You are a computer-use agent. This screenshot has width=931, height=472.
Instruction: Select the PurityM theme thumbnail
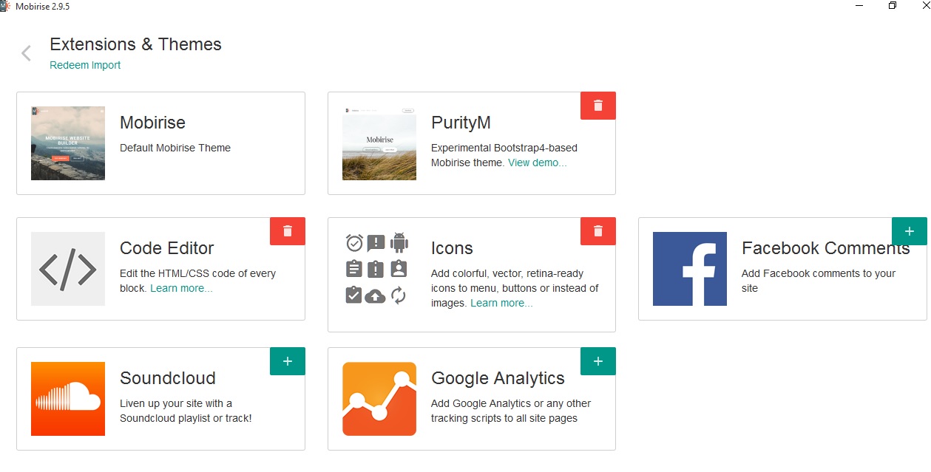pyautogui.click(x=379, y=143)
